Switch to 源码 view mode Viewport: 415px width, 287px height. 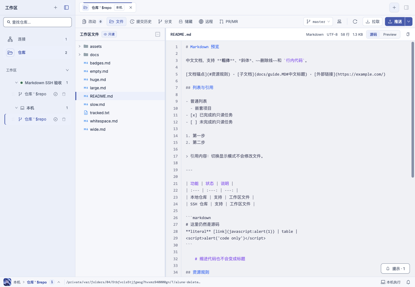(373, 34)
